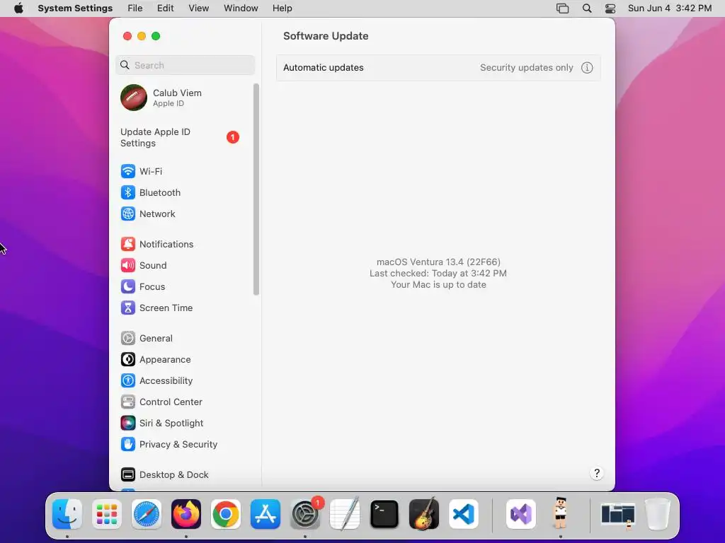
Task: Open Control Center in menu bar
Action: click(610, 8)
